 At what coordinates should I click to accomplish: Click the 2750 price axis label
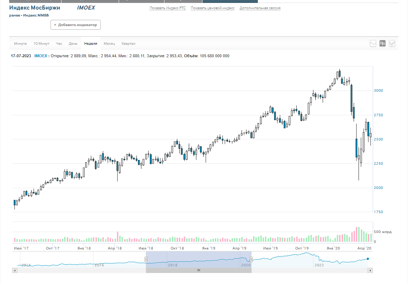point(378,115)
